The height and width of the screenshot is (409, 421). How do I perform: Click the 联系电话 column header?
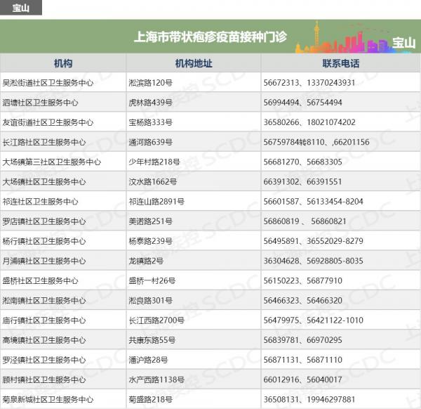341,63
